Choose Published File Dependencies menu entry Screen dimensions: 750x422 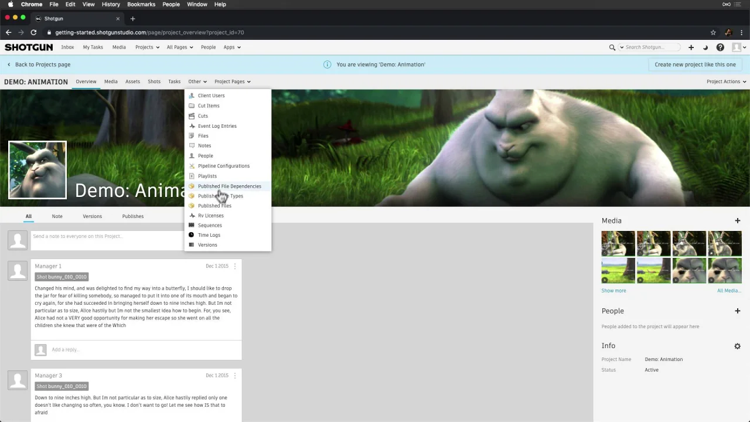(x=227, y=186)
